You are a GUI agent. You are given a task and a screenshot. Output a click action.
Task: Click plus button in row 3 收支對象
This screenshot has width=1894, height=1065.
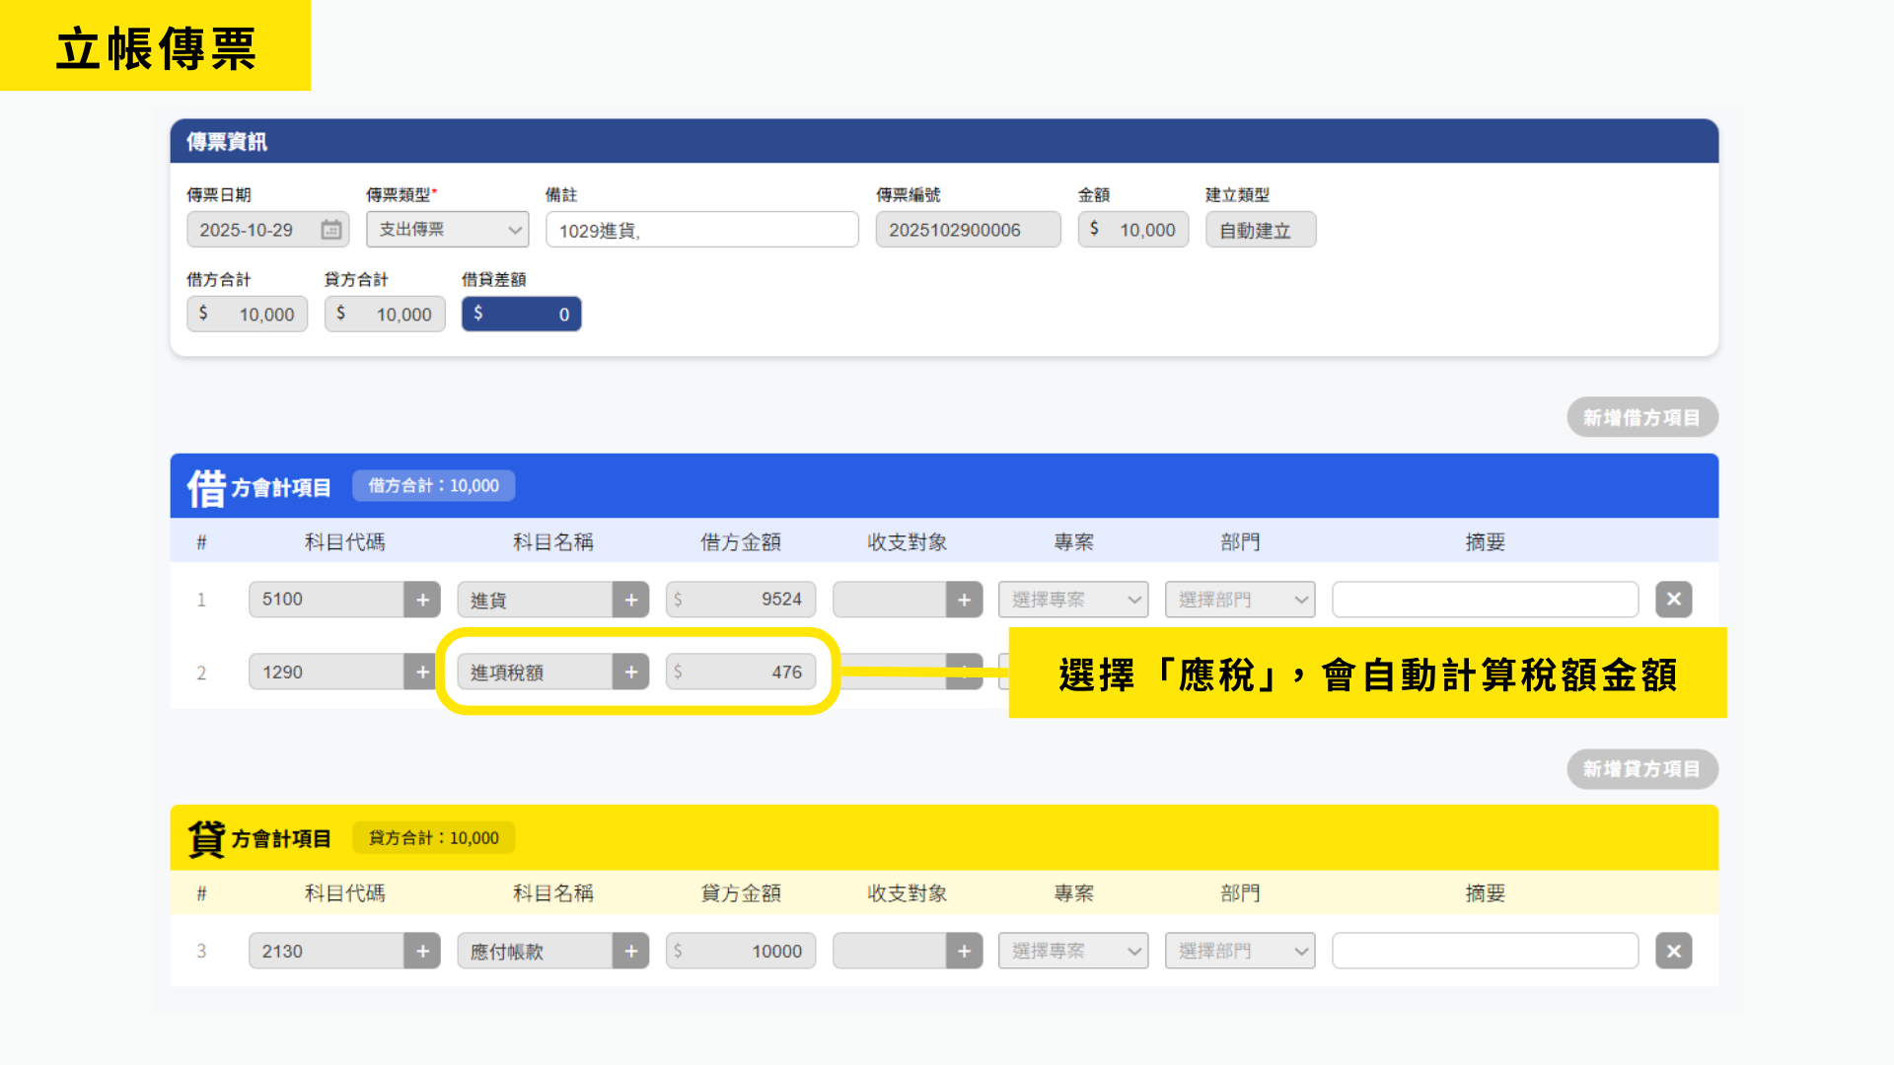(964, 952)
